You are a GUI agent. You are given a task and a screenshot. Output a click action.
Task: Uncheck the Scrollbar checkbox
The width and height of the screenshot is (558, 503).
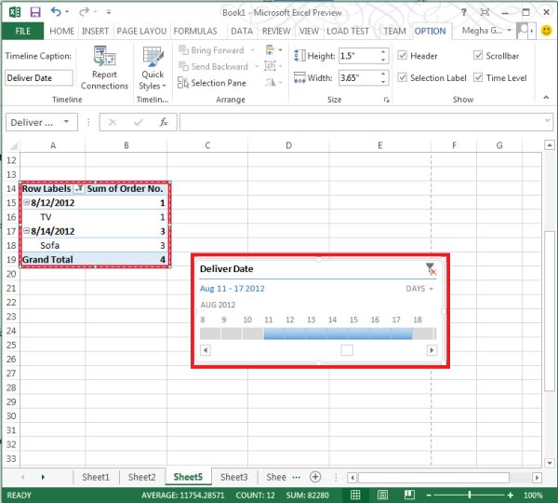tap(478, 56)
